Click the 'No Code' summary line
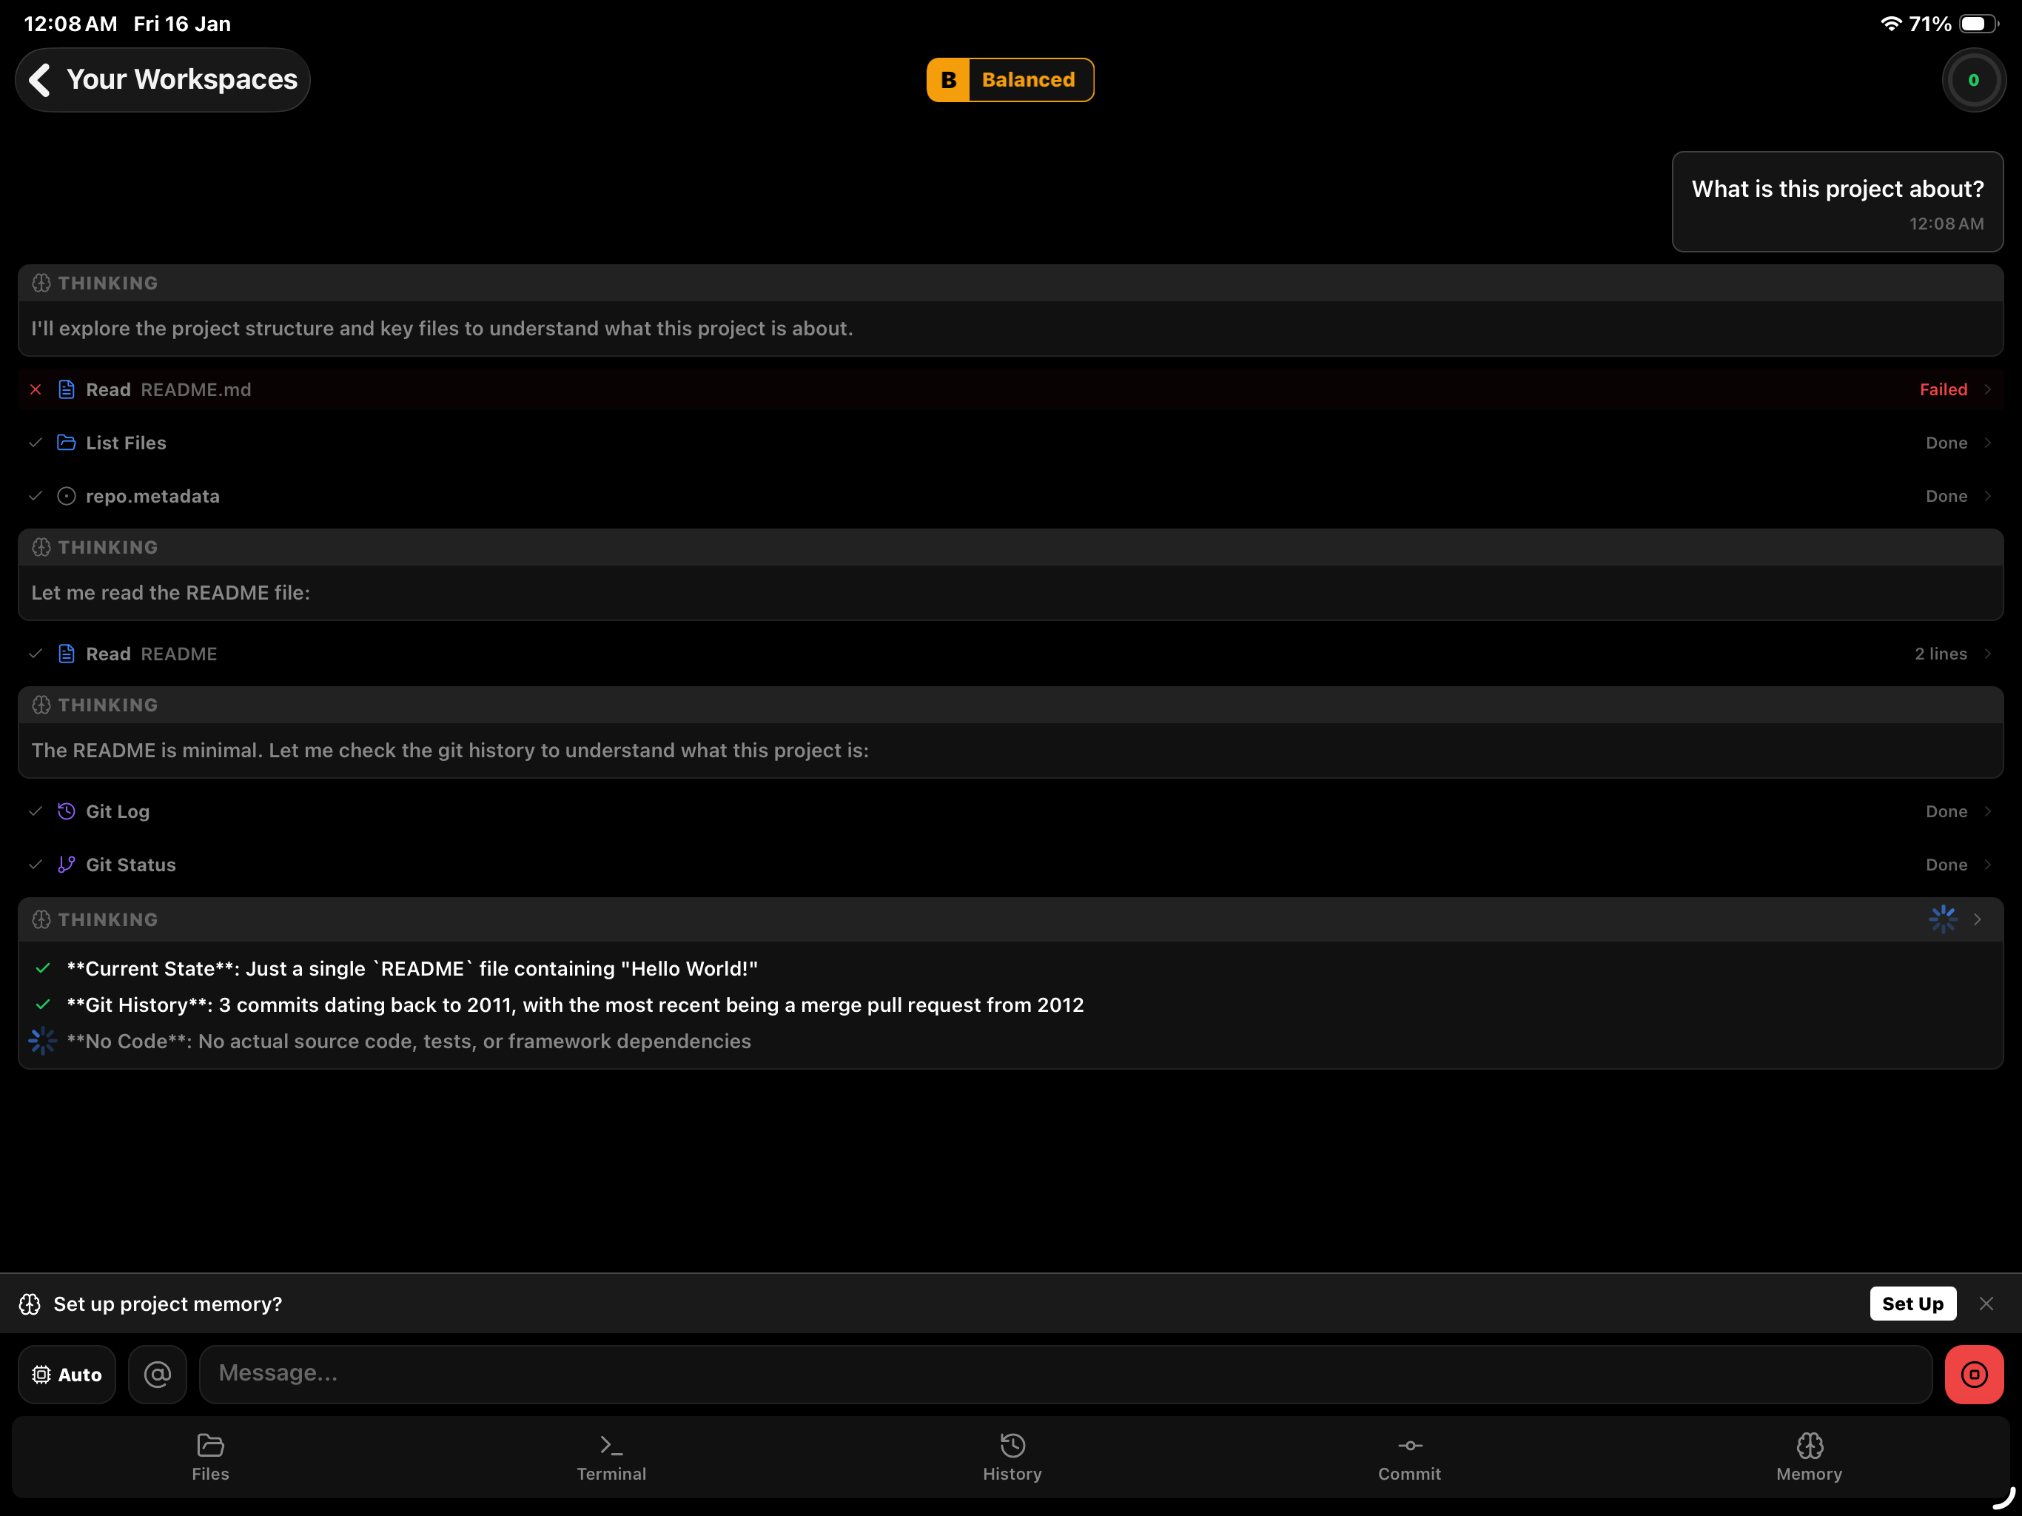The height and width of the screenshot is (1516, 2022). 409,1041
